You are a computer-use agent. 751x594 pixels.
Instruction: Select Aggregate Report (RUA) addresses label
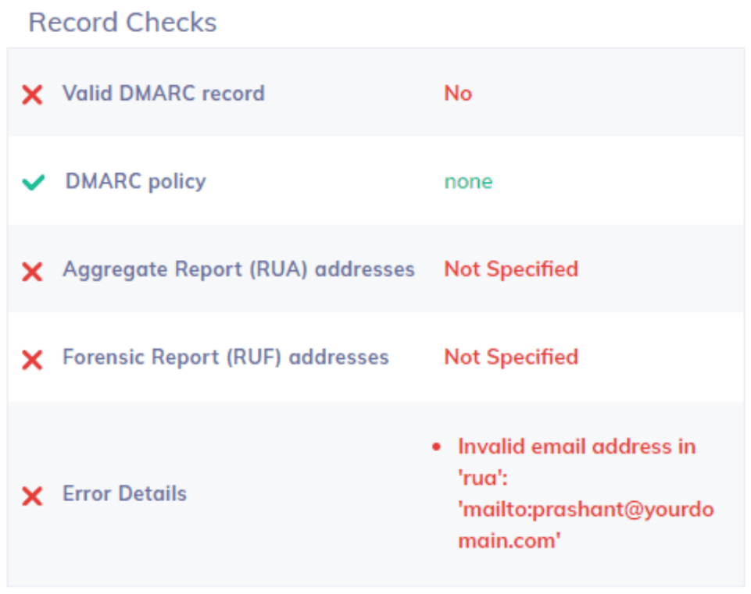238,270
